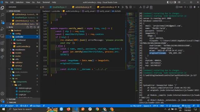Open the GitHub view in activity bar
Image resolution: width=200 pixels, height=112 pixels.
point(2,50)
